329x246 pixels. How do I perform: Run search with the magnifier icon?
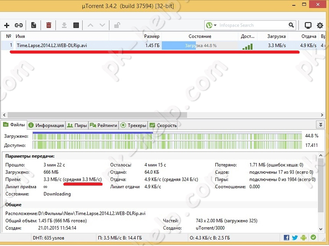[291, 25]
